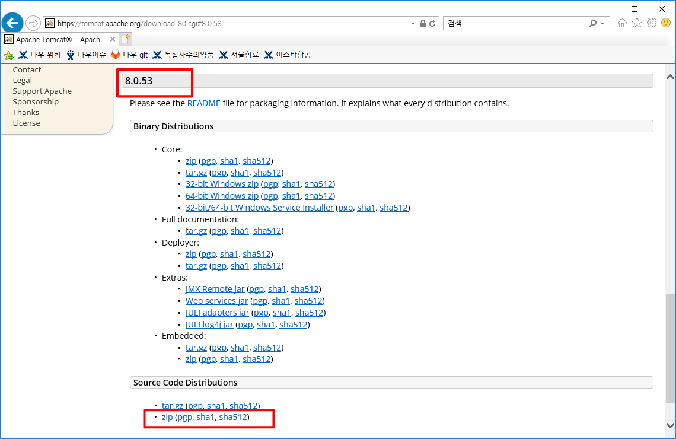Refresh the page with reload icon
The image size is (676, 439).
click(432, 23)
